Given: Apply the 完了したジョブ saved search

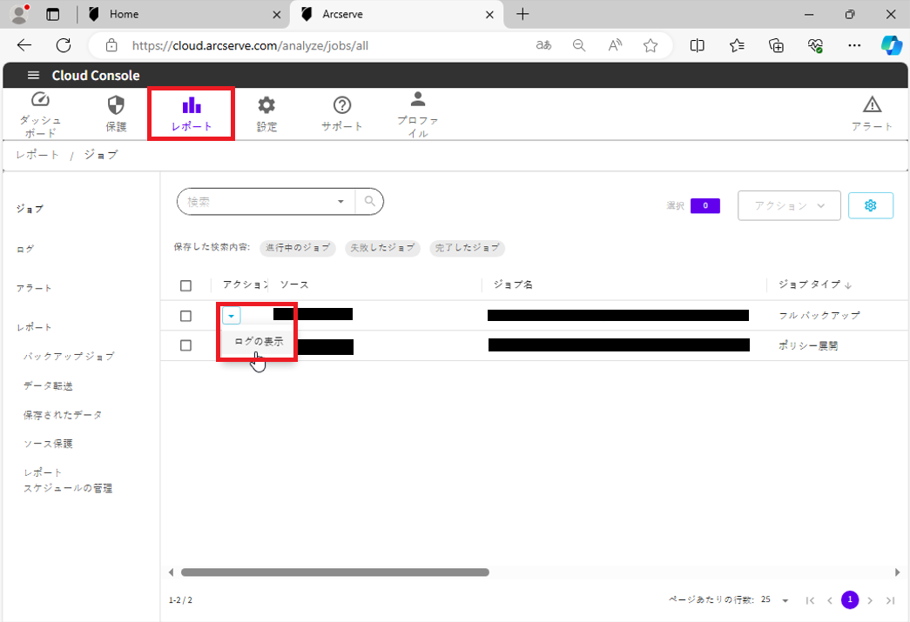Looking at the screenshot, I should [x=467, y=248].
